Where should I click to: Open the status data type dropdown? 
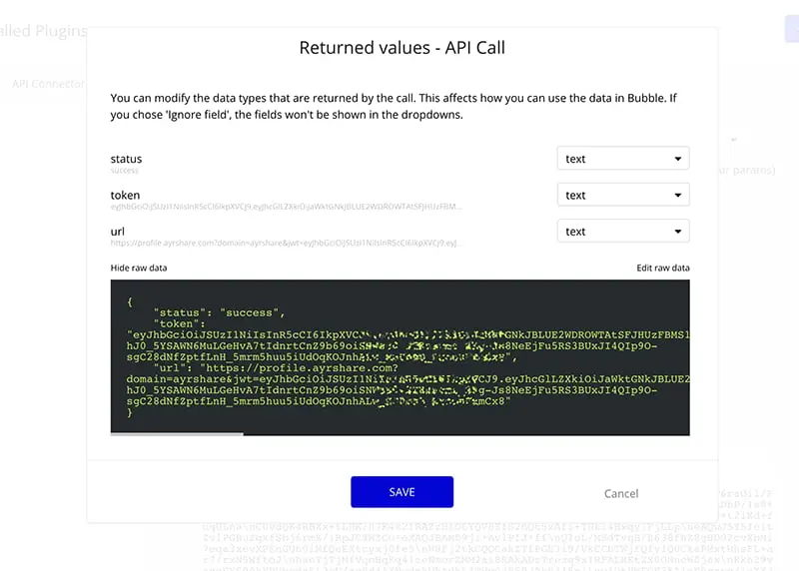point(622,159)
